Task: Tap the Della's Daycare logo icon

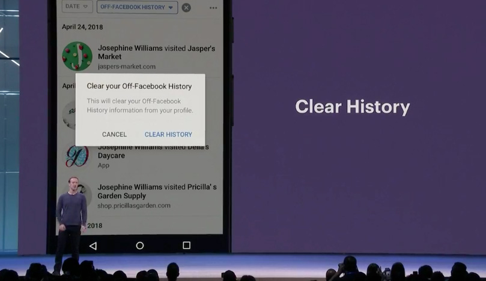Action: coord(77,156)
